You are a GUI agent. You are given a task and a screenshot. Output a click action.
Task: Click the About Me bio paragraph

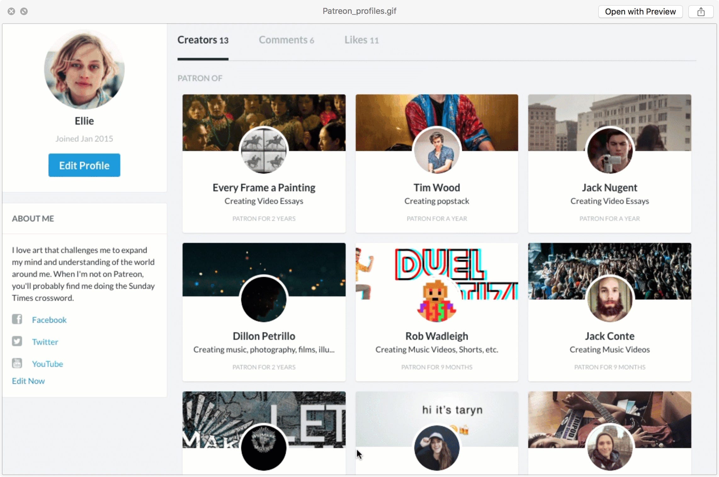pos(83,274)
